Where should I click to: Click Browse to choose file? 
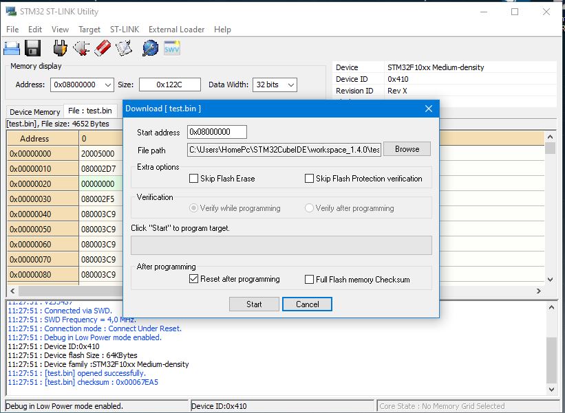pos(407,149)
